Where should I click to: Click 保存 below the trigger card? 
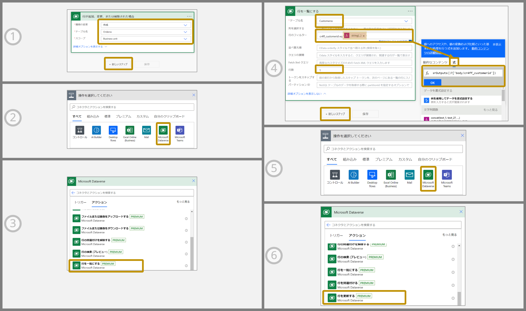pyautogui.click(x=147, y=64)
